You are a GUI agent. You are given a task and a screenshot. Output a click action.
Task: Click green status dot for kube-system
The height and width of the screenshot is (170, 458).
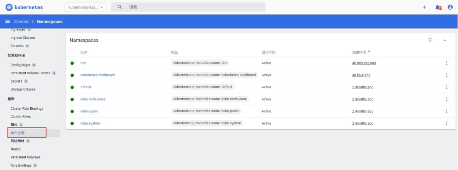tap(72, 123)
